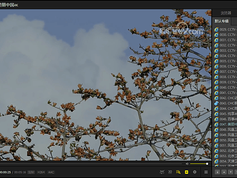Click IE icon beside entry 0049
Image resolution: width=237 pixels, height=178 pixels.
tap(216, 135)
